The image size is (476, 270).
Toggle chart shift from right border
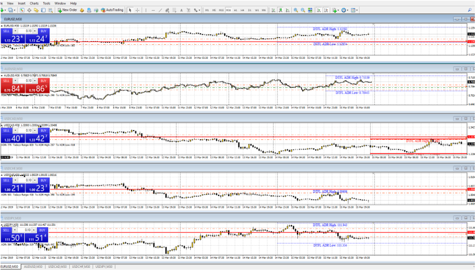[326, 10]
